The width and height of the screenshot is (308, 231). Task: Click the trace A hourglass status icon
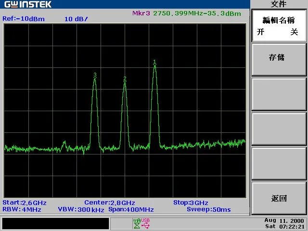tap(137, 223)
